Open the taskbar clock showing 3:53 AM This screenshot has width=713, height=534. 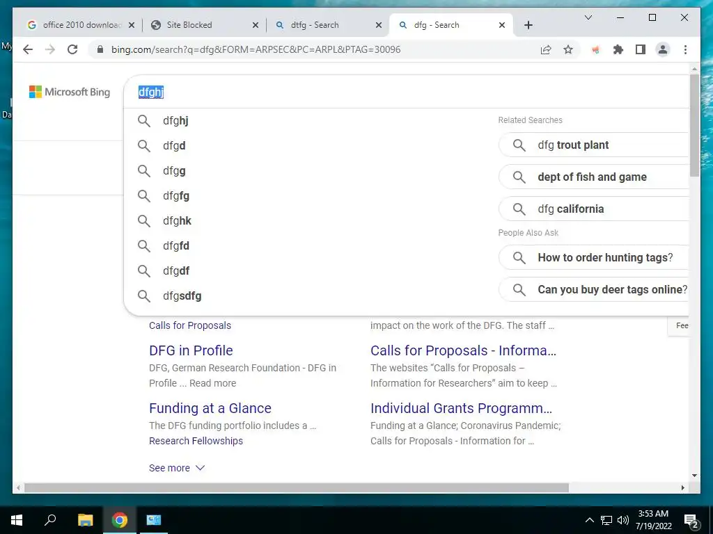coord(653,520)
